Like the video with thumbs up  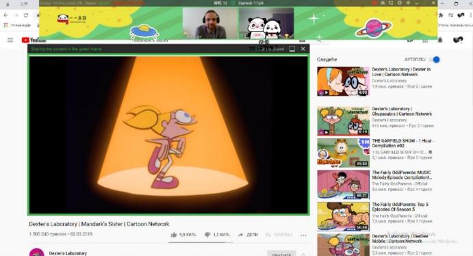coord(174,235)
